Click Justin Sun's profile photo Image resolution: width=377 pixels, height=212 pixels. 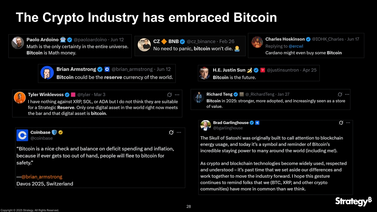[x=204, y=73]
